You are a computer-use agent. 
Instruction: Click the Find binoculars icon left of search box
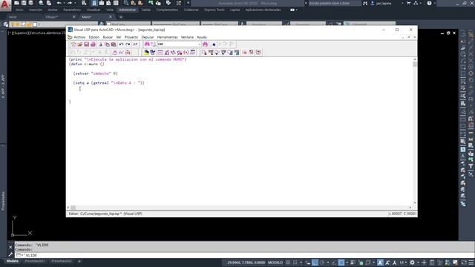point(147,44)
